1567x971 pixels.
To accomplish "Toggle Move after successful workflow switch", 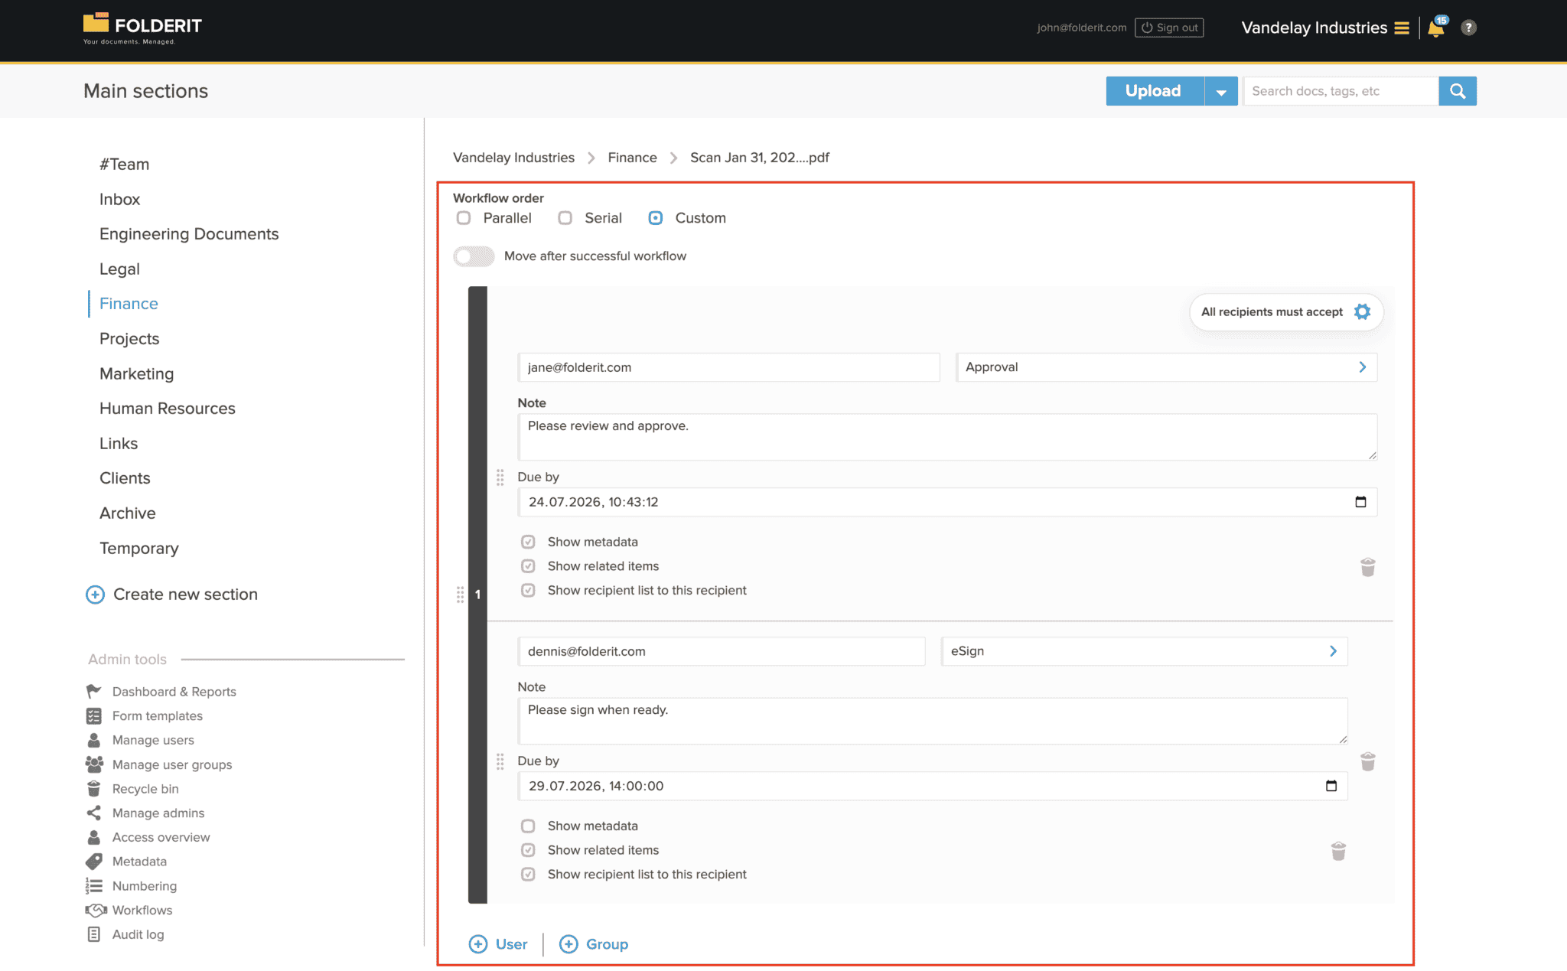I will pos(474,256).
